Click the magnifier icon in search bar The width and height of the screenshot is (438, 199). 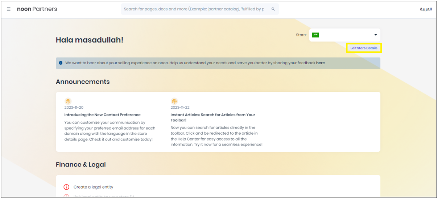tap(273, 9)
